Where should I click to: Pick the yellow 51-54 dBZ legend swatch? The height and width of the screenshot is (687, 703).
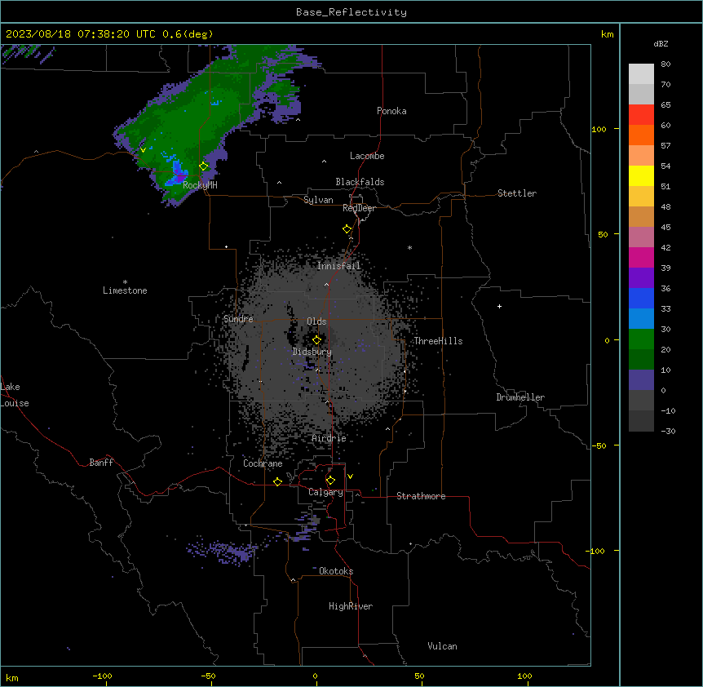point(641,175)
